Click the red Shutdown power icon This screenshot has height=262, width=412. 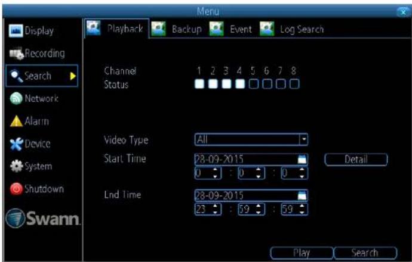click(16, 189)
